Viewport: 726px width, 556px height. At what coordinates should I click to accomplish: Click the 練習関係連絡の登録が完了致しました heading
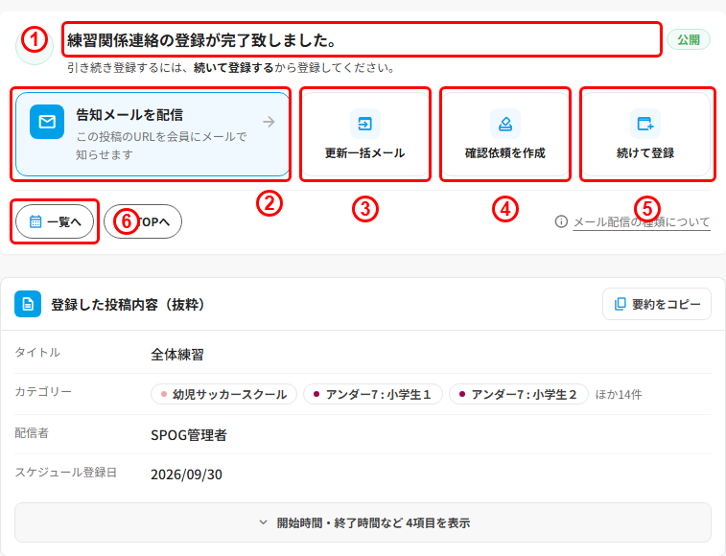coord(201,40)
